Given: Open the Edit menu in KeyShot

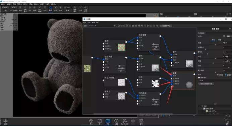Looking at the screenshot, I should click(9, 4).
